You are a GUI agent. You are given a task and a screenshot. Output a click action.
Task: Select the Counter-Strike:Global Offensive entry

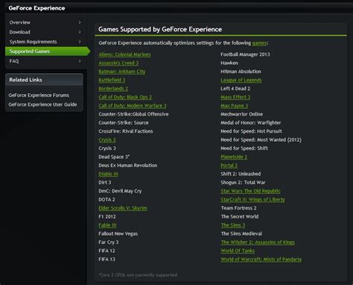point(133,114)
